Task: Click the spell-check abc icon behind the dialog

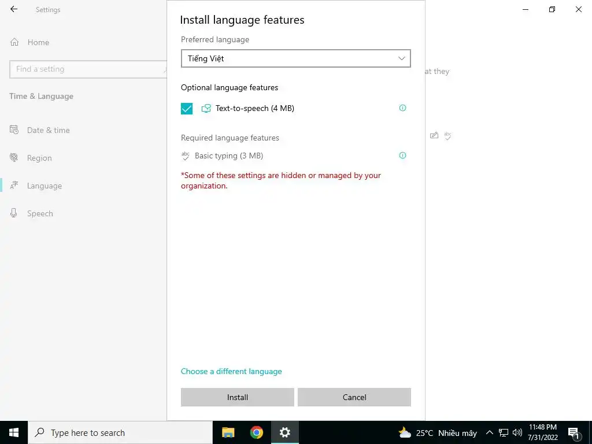Action: (x=447, y=135)
